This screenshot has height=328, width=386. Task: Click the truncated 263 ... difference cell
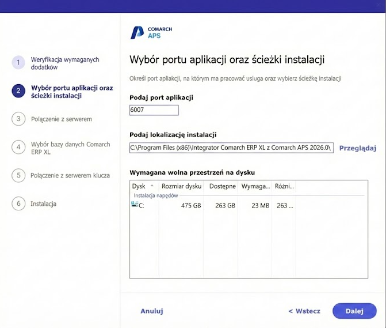(x=285, y=205)
